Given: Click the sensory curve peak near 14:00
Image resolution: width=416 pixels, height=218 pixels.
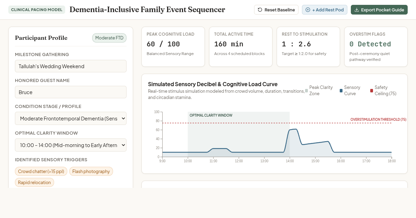Looking at the screenshot, I should click(x=293, y=129).
